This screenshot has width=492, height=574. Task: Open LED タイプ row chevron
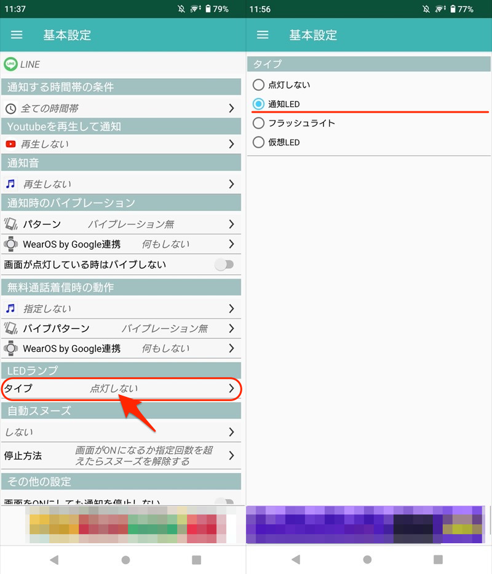231,388
